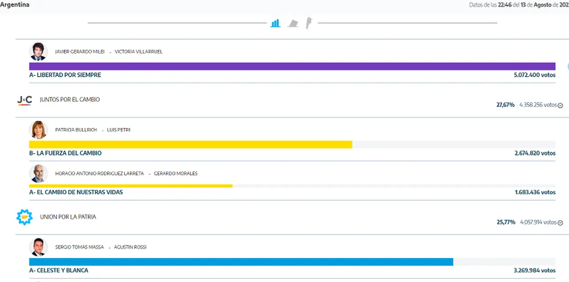Click the Juntos por el Cambio logo
This screenshot has width=569, height=282.
pyautogui.click(x=24, y=101)
